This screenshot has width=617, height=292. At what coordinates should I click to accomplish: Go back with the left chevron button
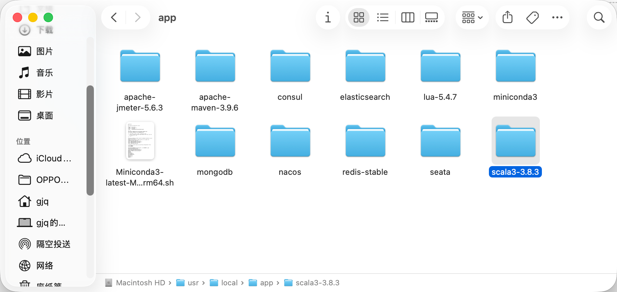click(x=114, y=17)
